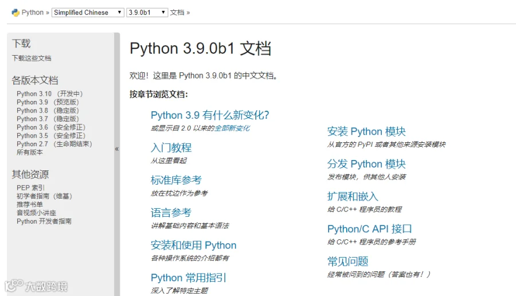Select Python 3.10 (开发中) docs version
Image resolution: width=516 pixels, height=296 pixels.
[x=50, y=94]
